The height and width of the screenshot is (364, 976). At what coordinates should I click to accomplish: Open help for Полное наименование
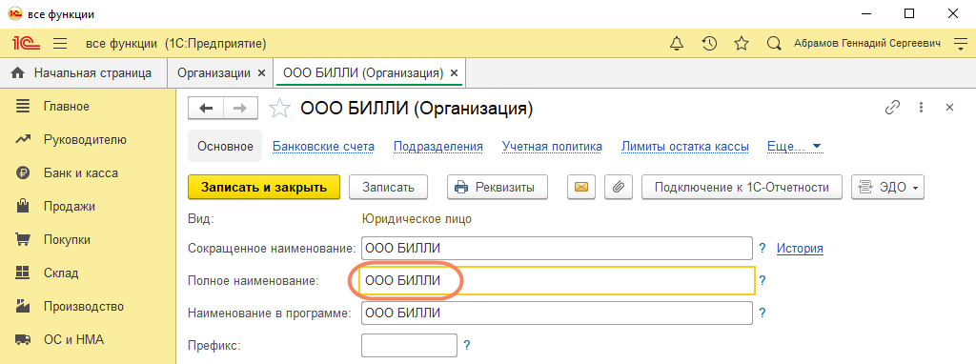coord(762,280)
